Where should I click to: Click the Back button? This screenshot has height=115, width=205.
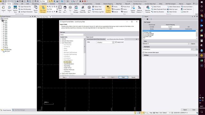click(x=103, y=77)
